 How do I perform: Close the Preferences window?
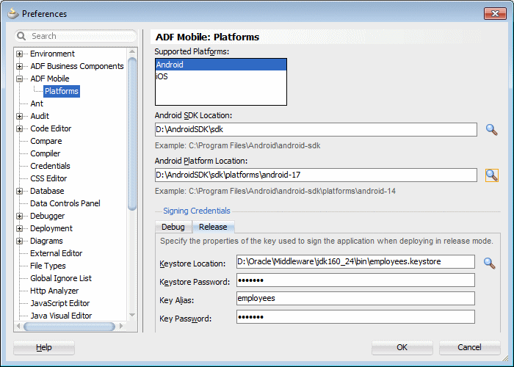(492, 13)
